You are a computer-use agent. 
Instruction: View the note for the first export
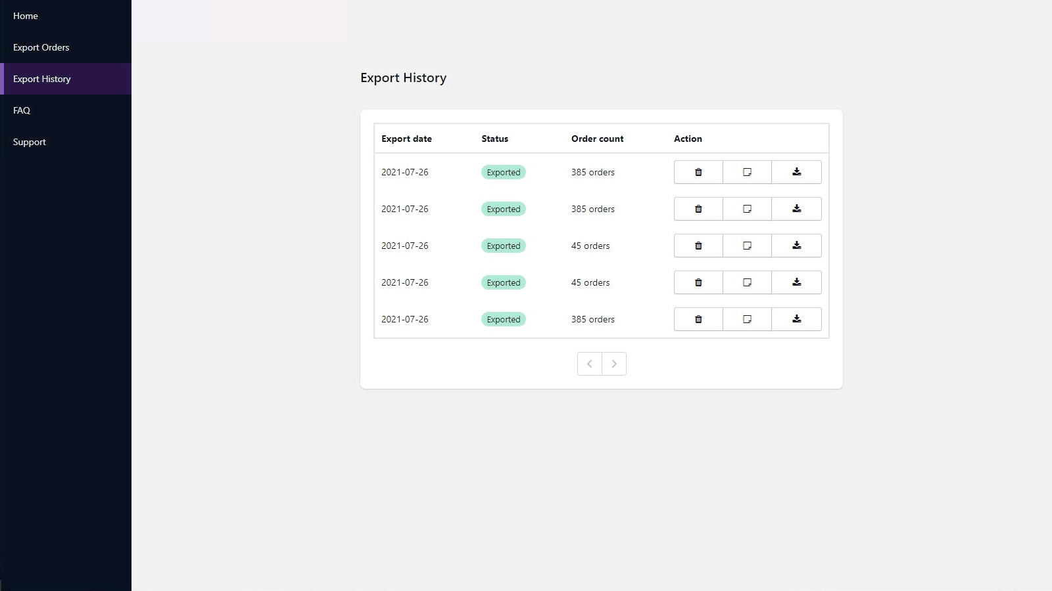[747, 172]
